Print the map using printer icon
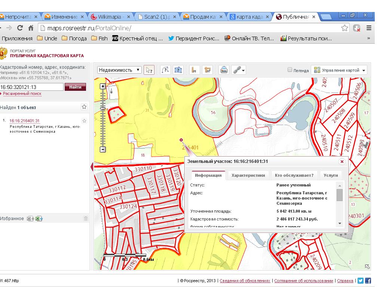The width and height of the screenshot is (383, 287). (x=224, y=70)
